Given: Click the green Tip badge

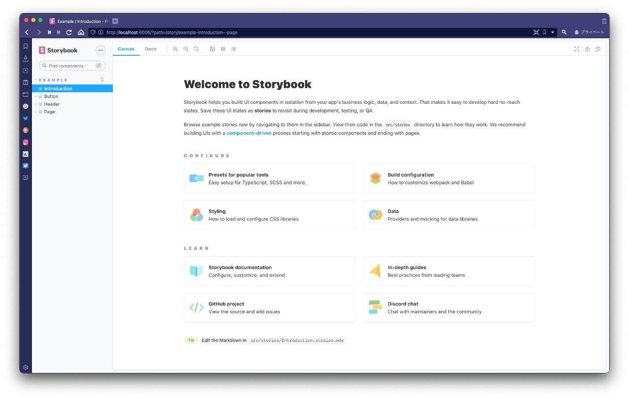Looking at the screenshot, I should pos(191,340).
